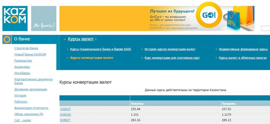Expand the Курсы валют section heading
Screen dimensions: 270x124
pyautogui.click(x=81, y=39)
